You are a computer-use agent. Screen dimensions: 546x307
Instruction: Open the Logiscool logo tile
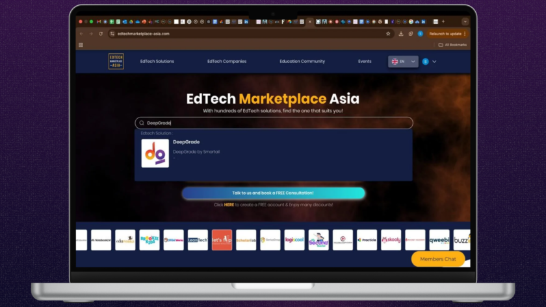(x=294, y=240)
